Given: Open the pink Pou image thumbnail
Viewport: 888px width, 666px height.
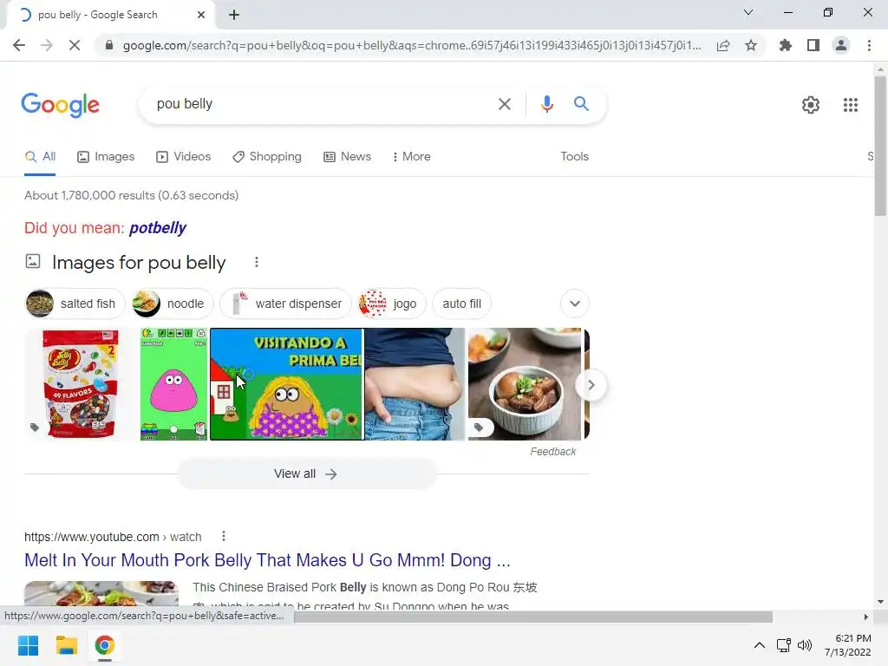Looking at the screenshot, I should (x=173, y=384).
